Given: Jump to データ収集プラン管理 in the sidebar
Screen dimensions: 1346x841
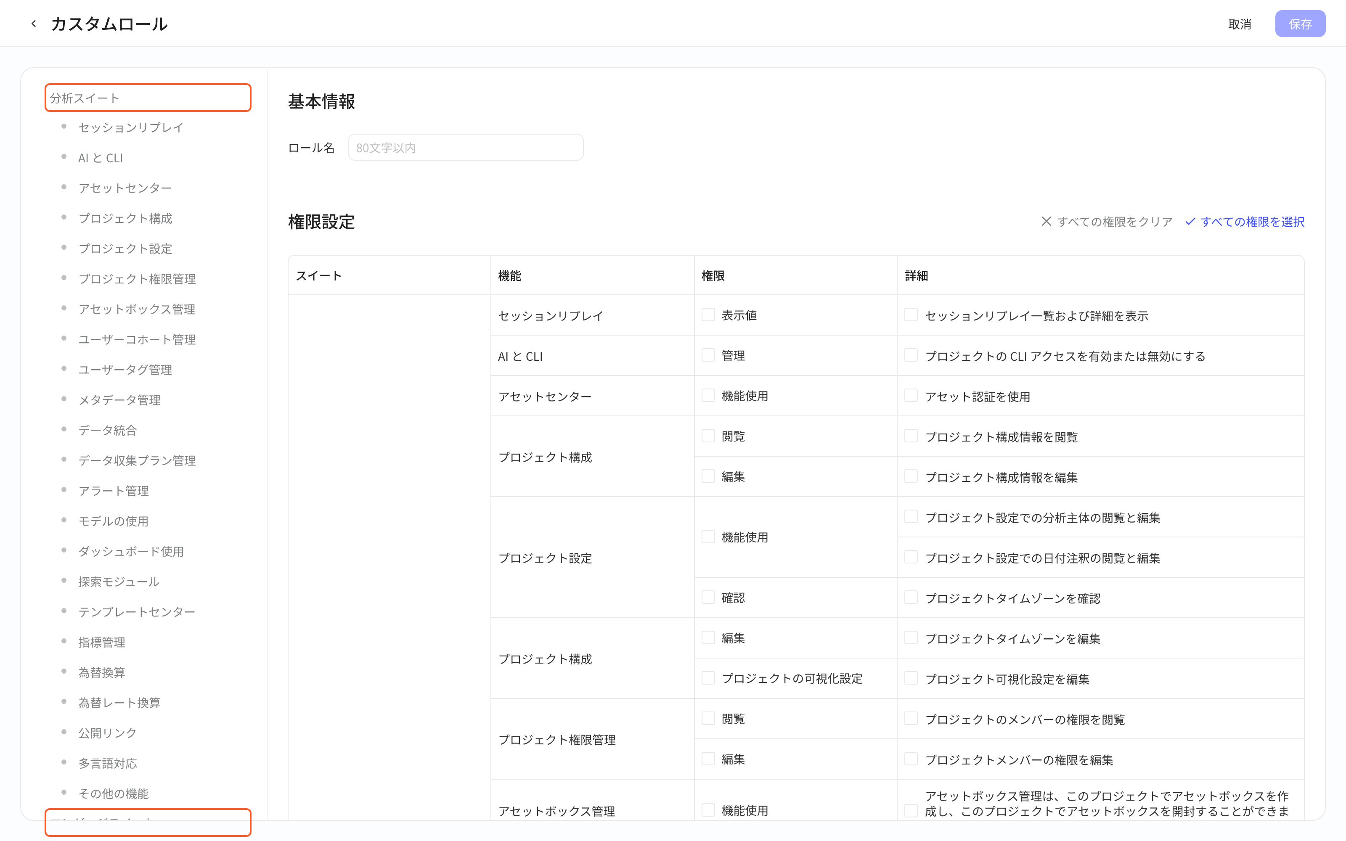Looking at the screenshot, I should coord(137,460).
